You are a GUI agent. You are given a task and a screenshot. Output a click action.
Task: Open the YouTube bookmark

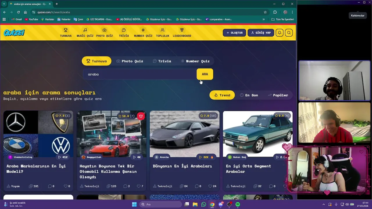(x=31, y=19)
